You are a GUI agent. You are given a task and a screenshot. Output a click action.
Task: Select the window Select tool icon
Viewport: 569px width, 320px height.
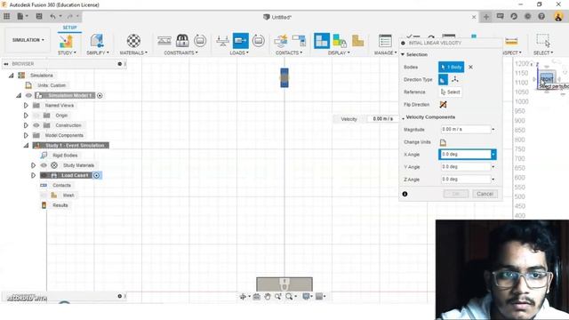[543, 41]
